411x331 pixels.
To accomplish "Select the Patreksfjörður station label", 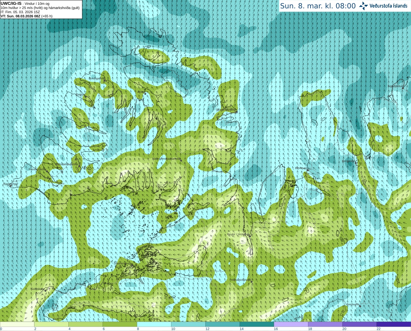I will point(38,169).
